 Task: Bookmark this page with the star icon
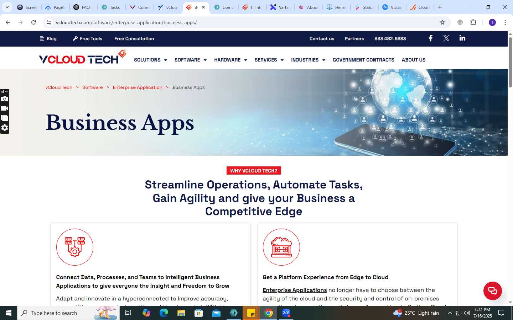pyautogui.click(x=442, y=22)
